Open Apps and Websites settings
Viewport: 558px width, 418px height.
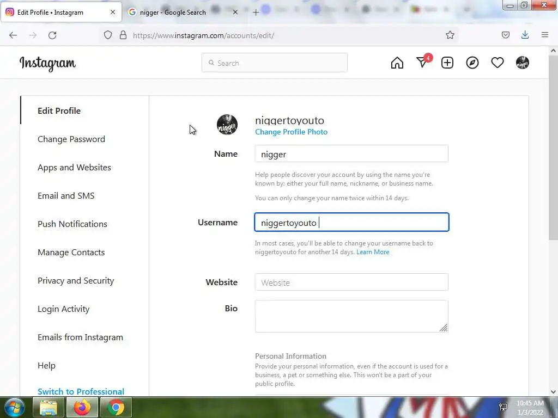74,168
